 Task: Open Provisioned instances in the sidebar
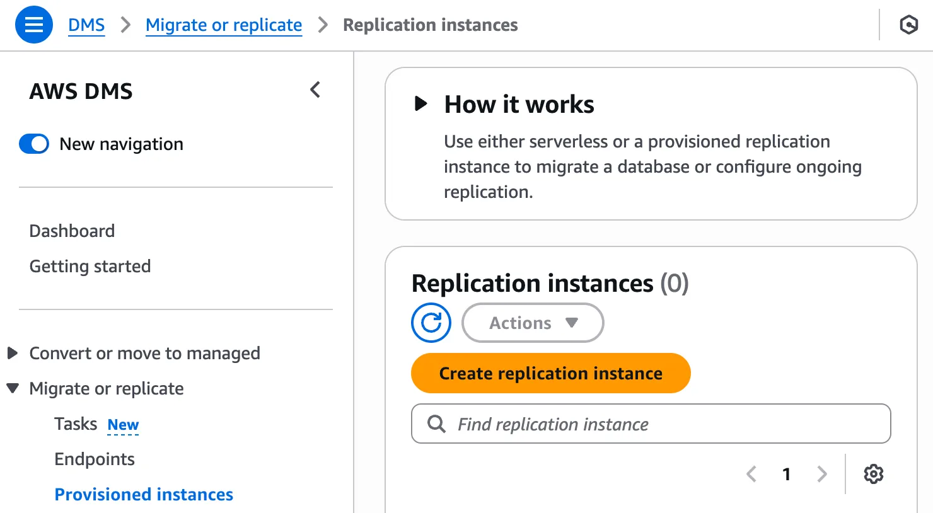coord(144,494)
